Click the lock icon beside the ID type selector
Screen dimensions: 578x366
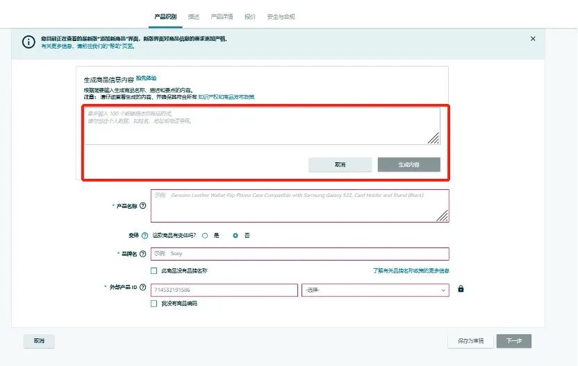pos(461,289)
